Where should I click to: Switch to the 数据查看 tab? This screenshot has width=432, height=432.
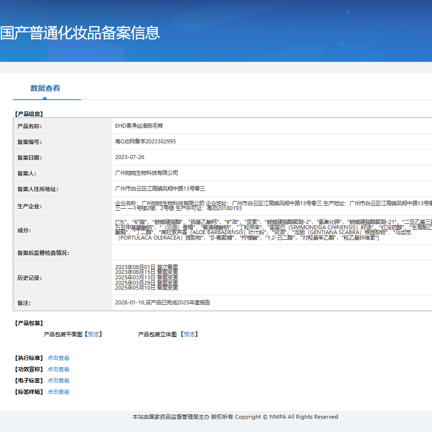coord(45,88)
